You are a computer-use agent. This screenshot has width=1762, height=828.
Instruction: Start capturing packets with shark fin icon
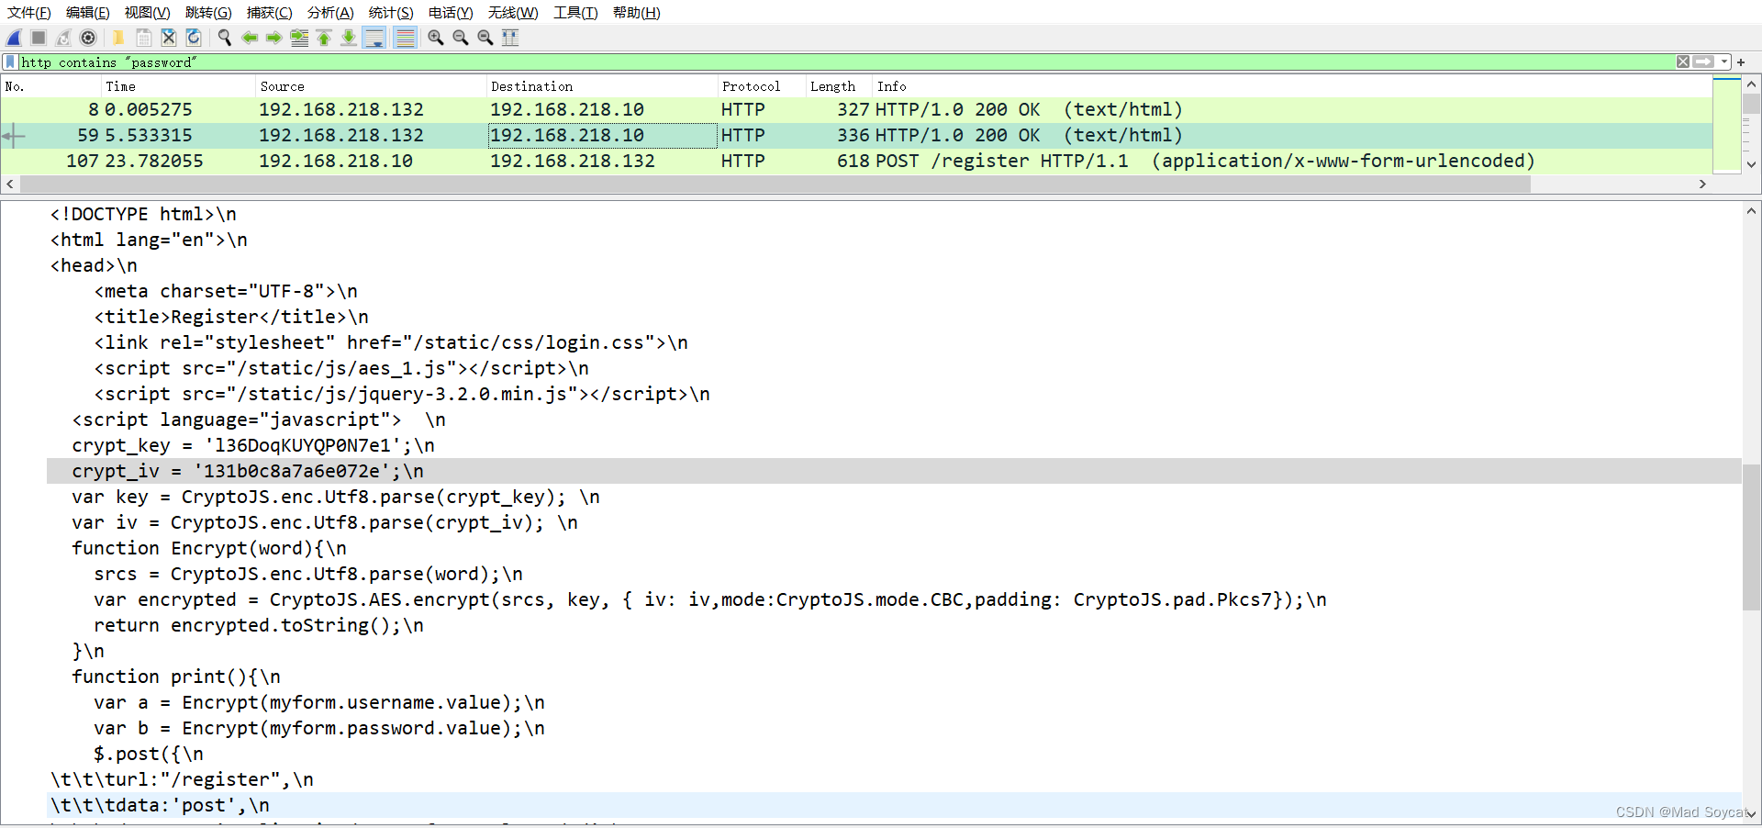coord(14,38)
